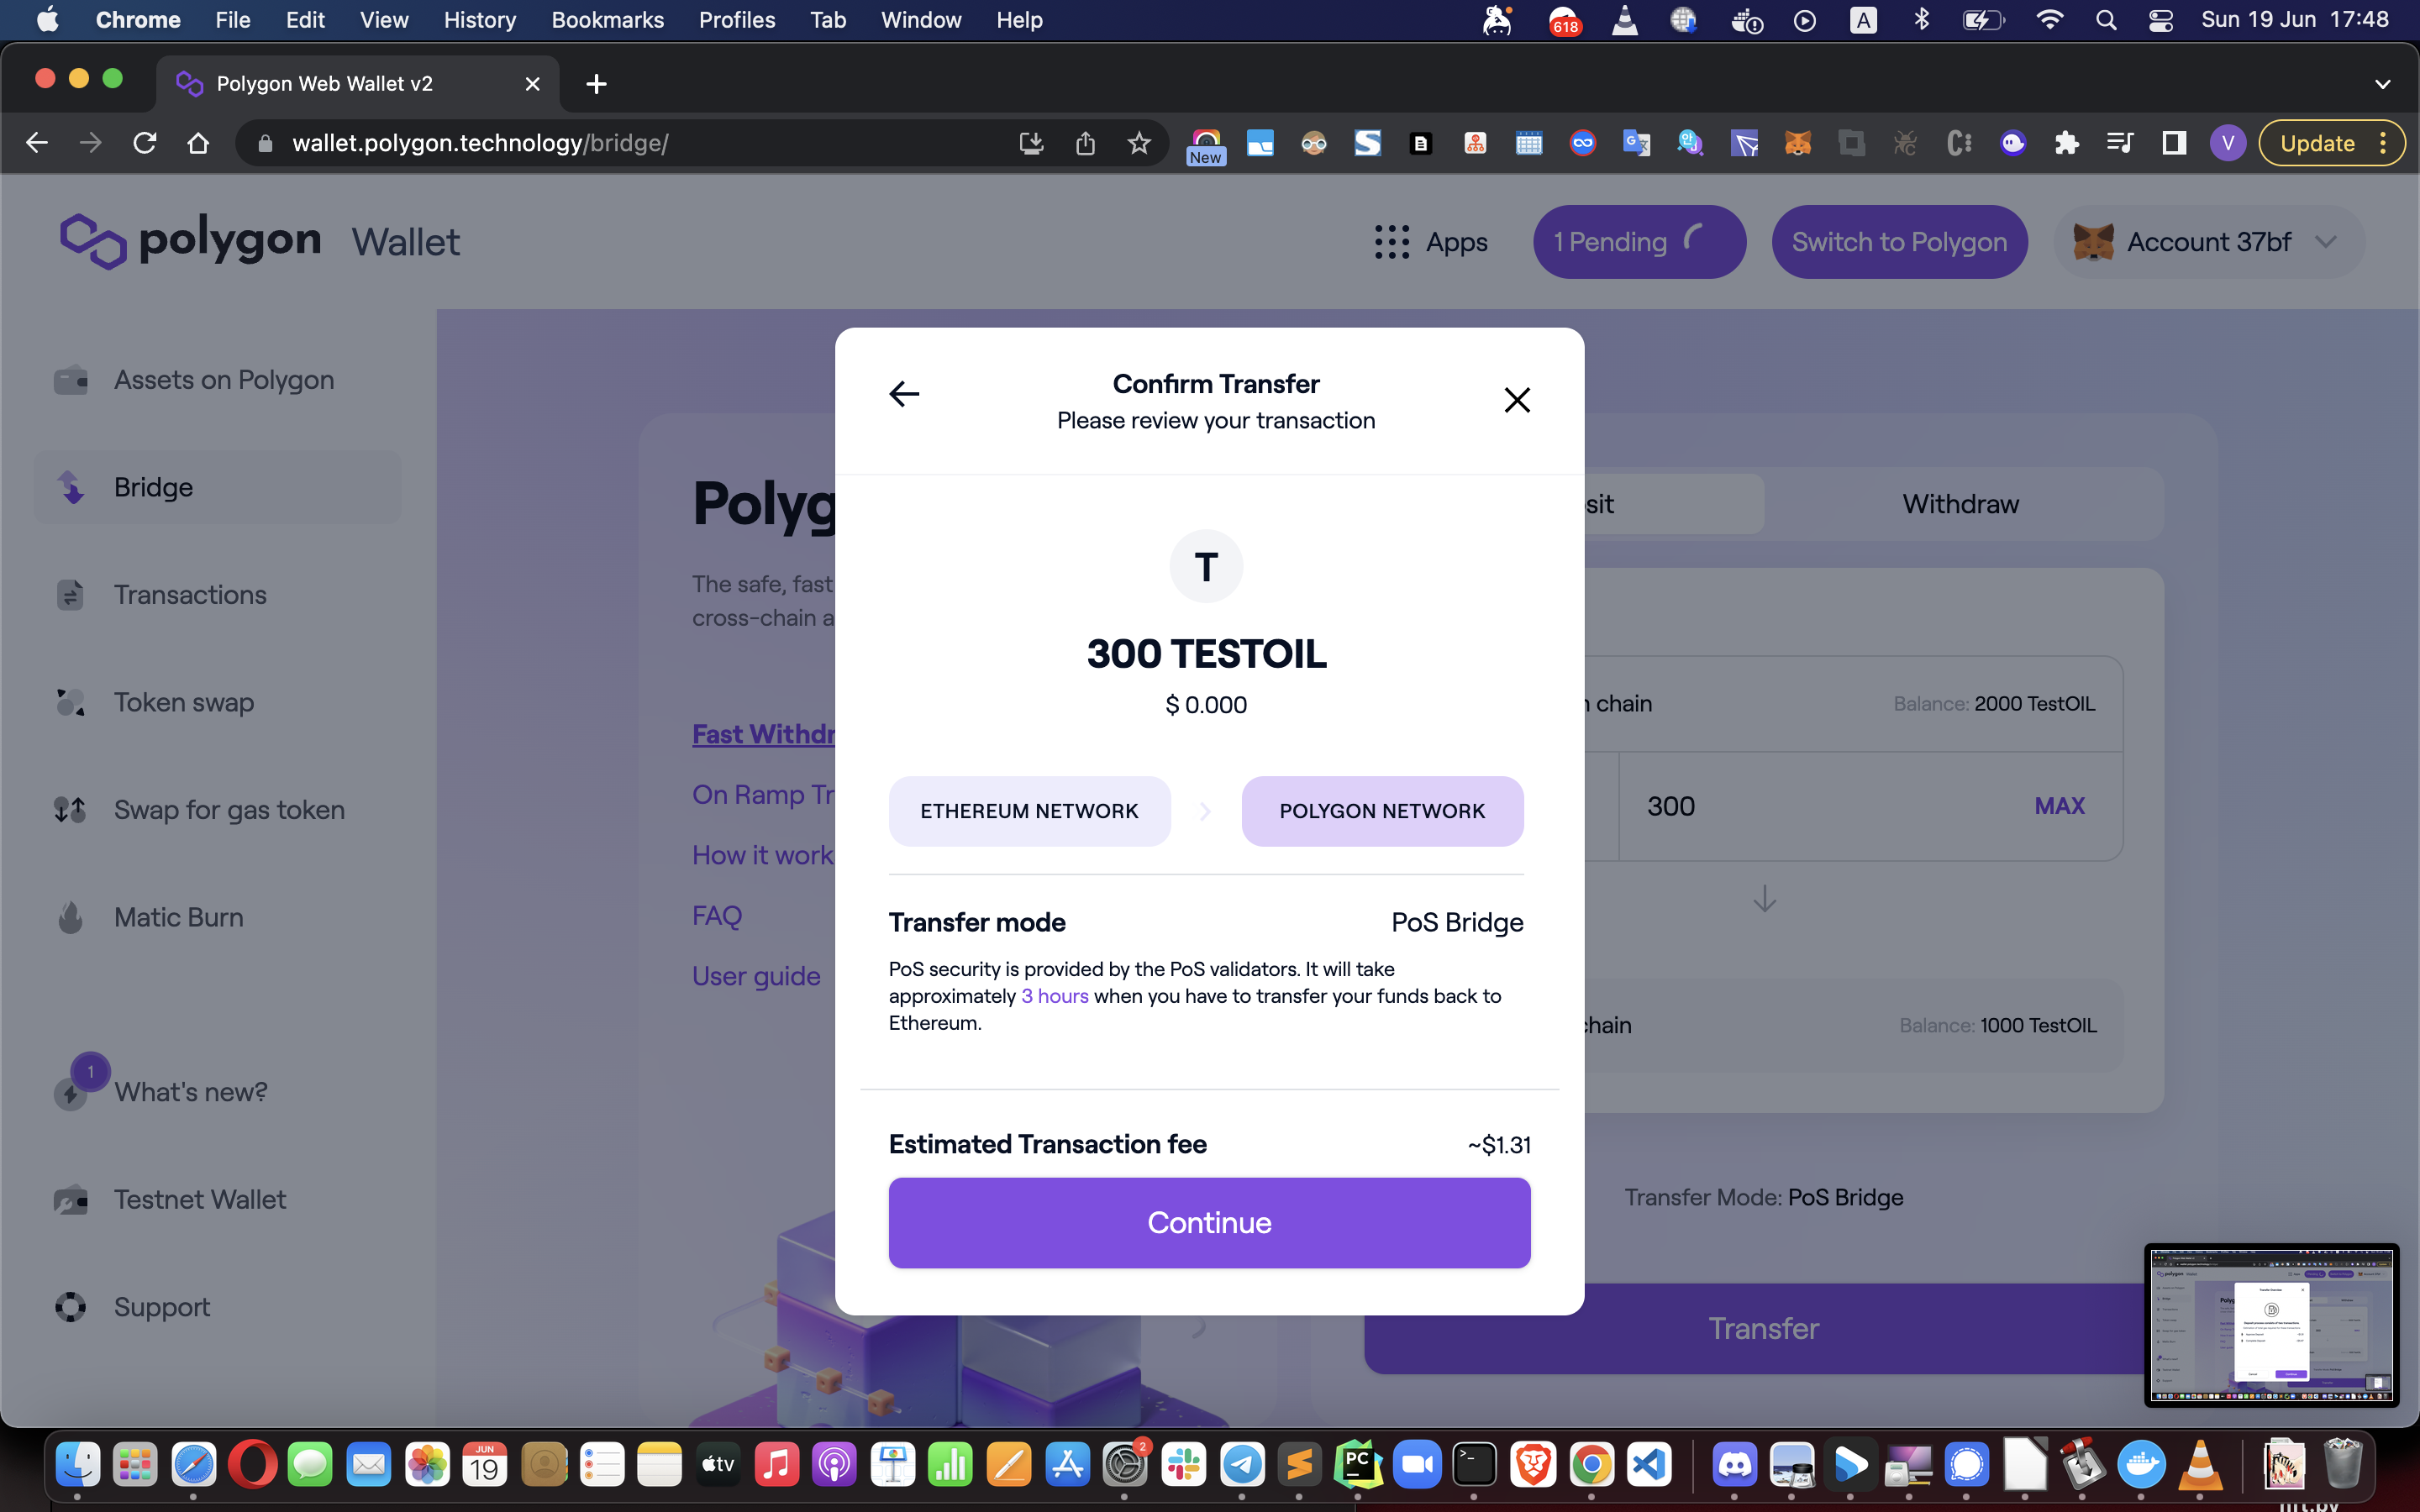Expand Chrome tab search chevron

2382,84
